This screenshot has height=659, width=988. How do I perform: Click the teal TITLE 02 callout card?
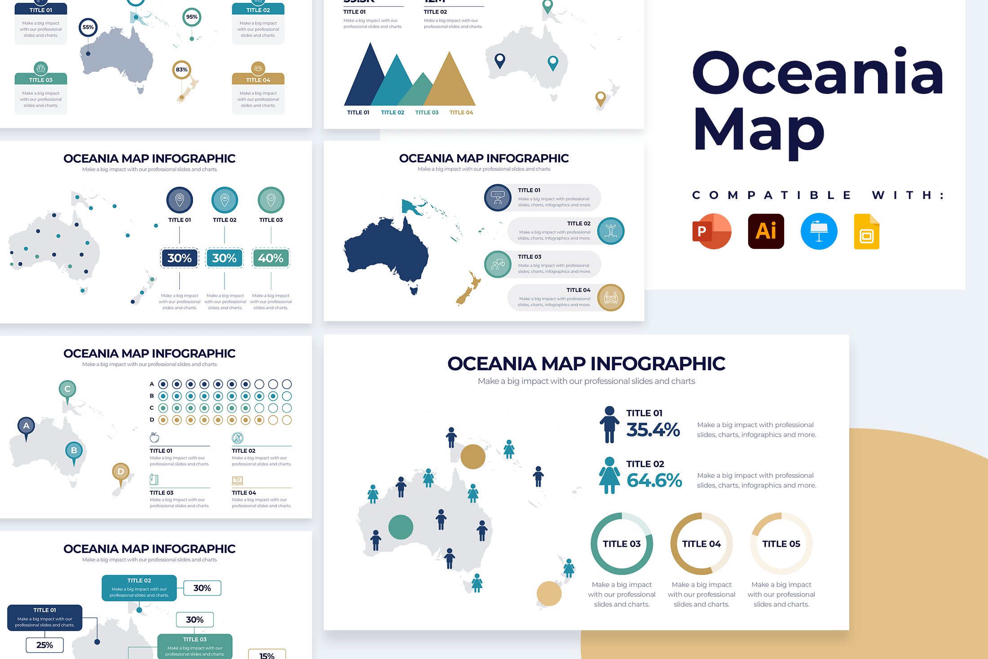tap(139, 588)
